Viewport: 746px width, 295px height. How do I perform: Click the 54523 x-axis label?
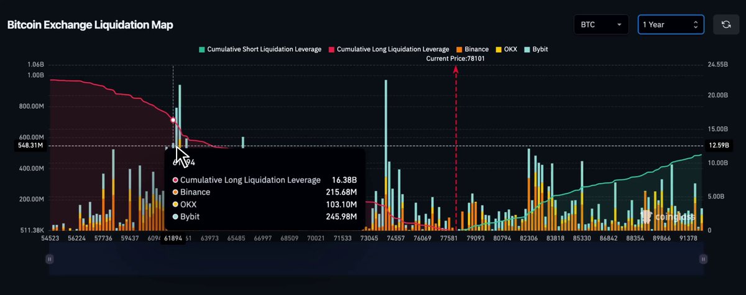[51, 238]
